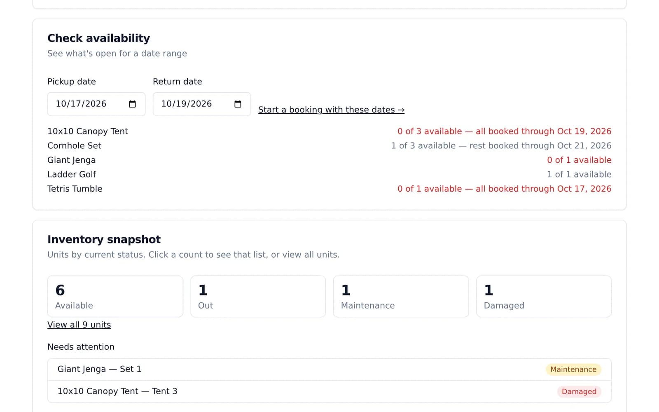This screenshot has height=412, width=659.
Task: Click the 'Check availability' heading
Action: pyautogui.click(x=99, y=38)
